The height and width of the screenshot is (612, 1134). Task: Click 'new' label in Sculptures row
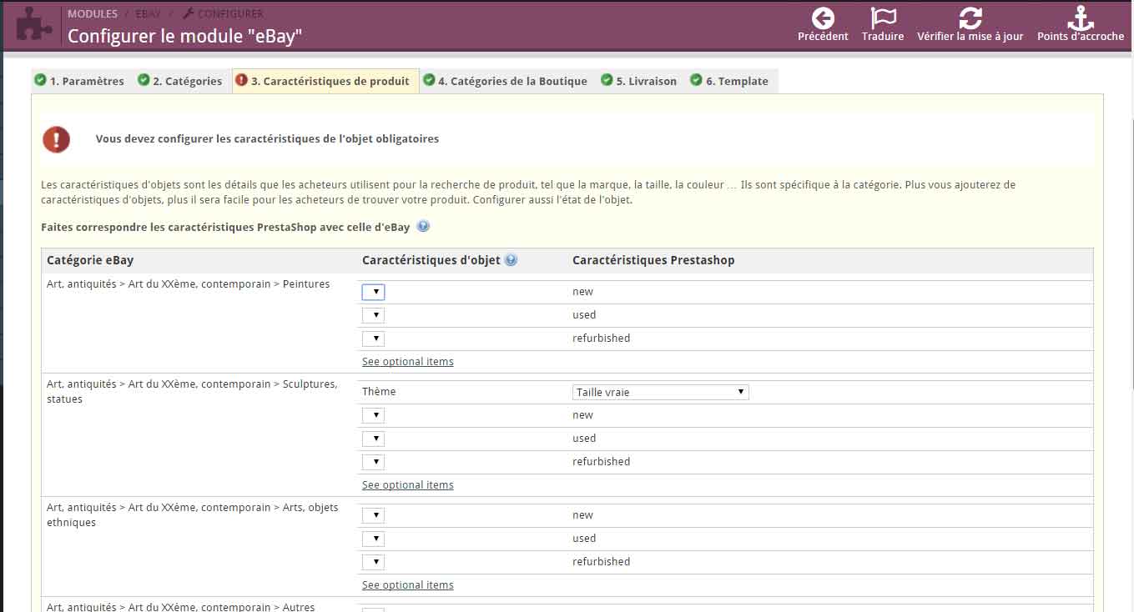(x=582, y=415)
